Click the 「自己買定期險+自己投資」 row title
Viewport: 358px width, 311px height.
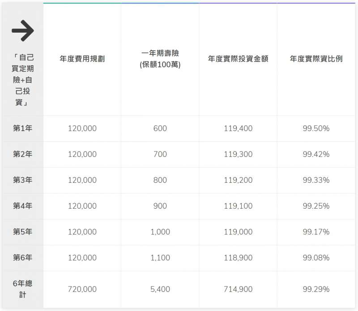(x=23, y=80)
